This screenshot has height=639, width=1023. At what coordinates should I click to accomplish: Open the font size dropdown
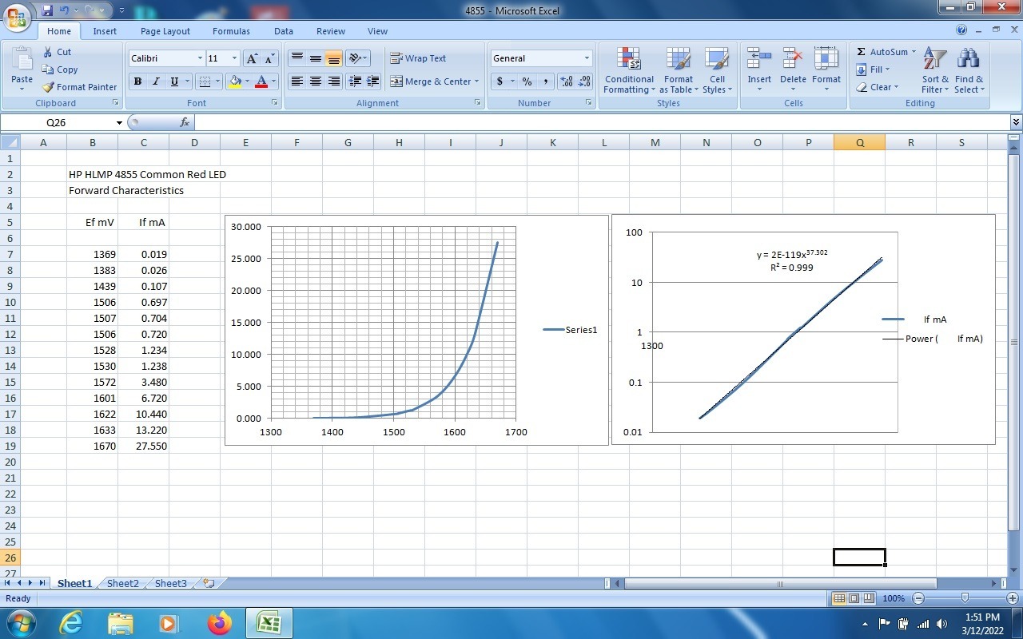click(x=234, y=58)
